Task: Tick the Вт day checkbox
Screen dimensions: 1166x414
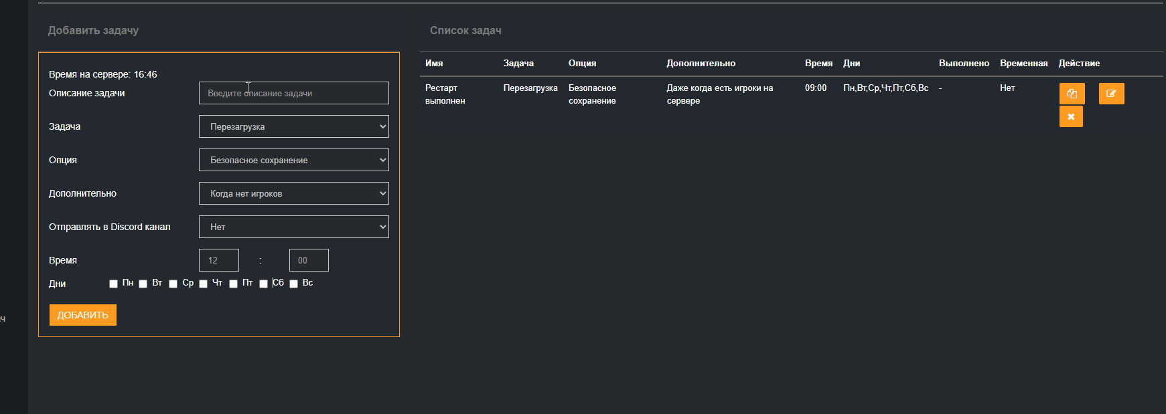Action: [x=143, y=284]
